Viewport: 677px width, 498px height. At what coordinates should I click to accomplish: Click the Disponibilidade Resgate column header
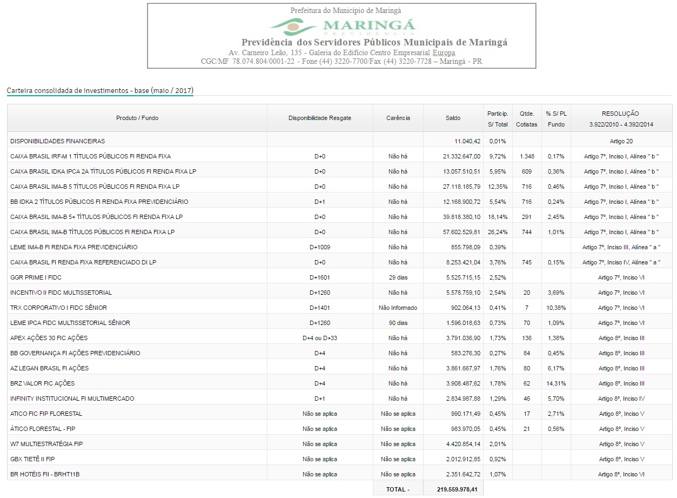320,118
